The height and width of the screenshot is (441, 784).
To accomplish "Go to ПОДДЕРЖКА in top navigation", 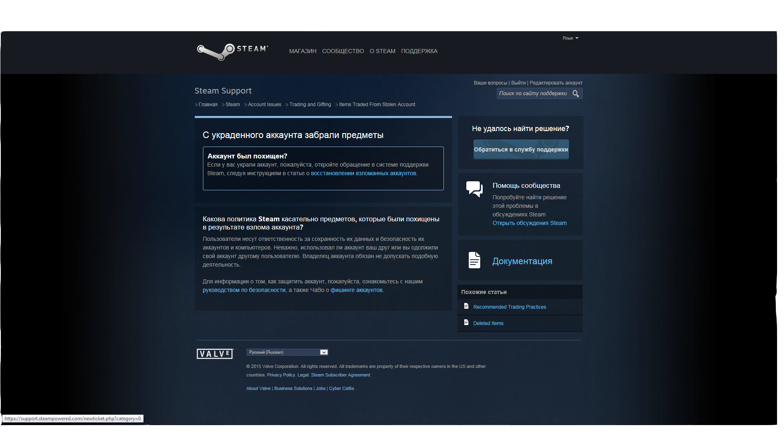I will pos(419,51).
